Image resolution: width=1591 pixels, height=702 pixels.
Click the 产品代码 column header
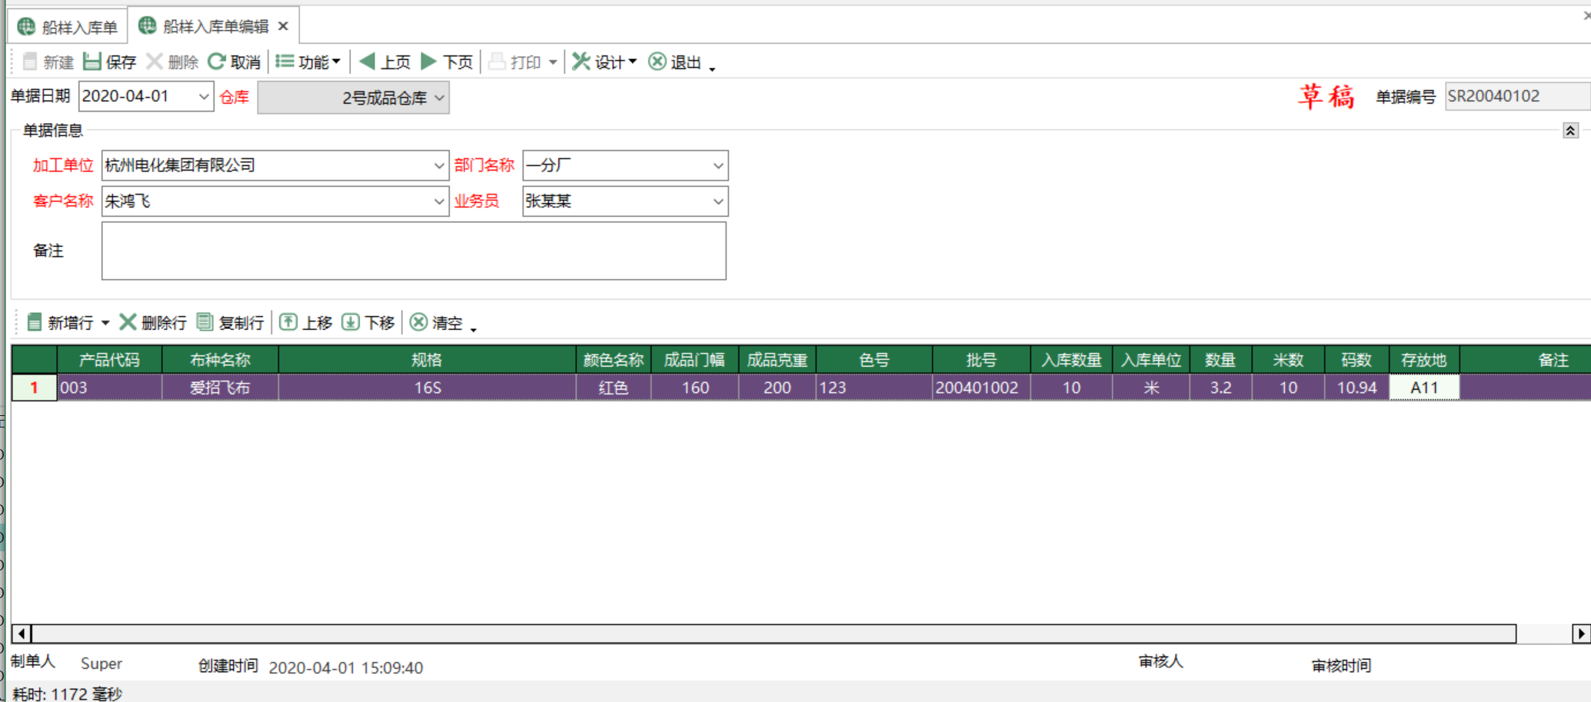pos(109,360)
